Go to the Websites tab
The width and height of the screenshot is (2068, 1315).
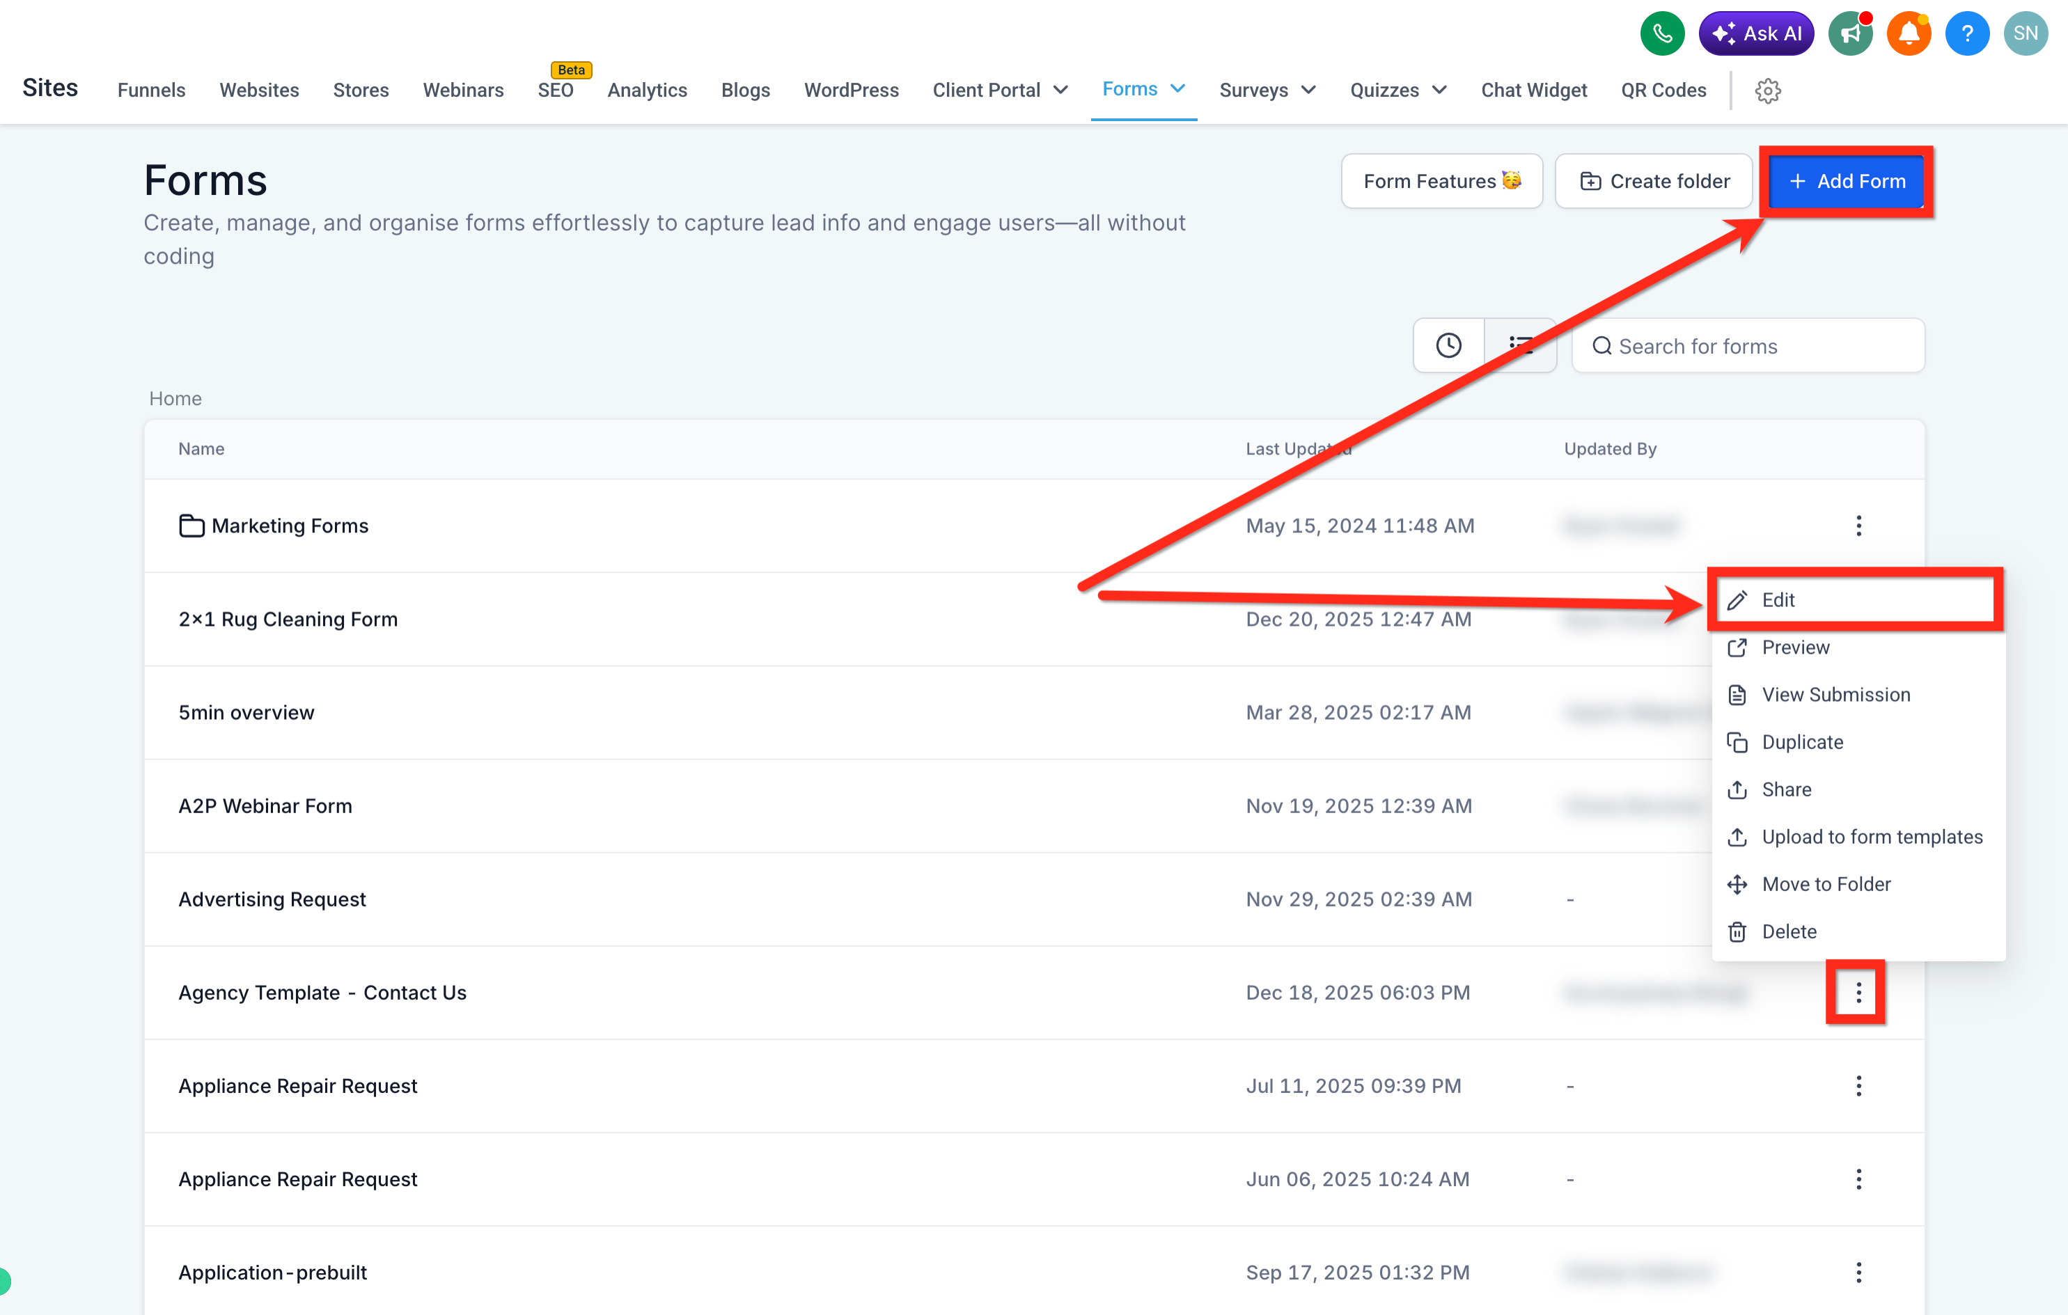coord(259,90)
